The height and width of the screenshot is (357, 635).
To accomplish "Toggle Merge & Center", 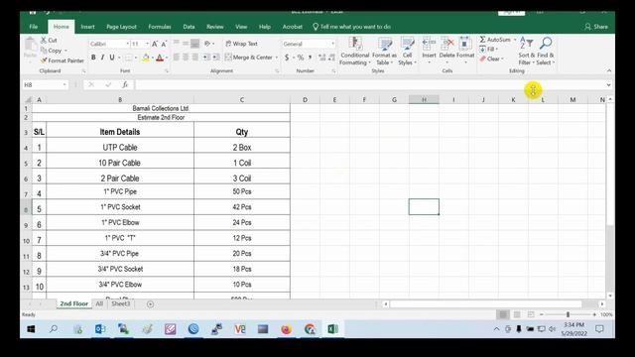I will coord(249,58).
